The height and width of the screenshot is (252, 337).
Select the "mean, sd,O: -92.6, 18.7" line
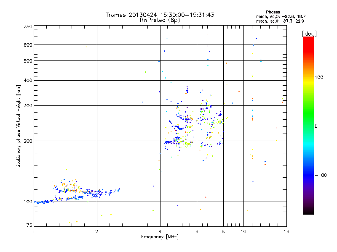tap(281, 16)
